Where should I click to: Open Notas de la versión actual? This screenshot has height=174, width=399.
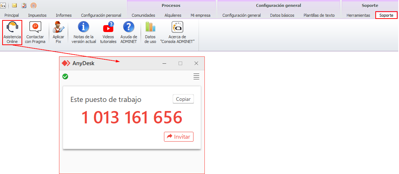pos(84,32)
